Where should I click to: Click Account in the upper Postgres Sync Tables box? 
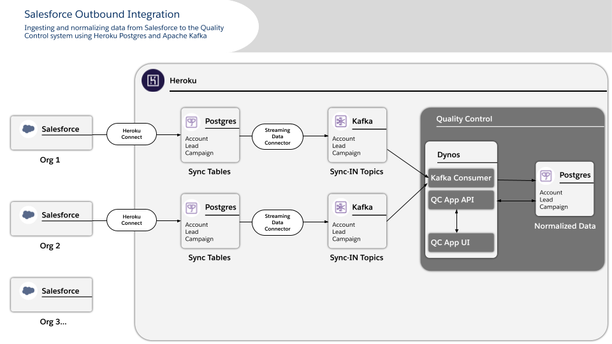196,139
